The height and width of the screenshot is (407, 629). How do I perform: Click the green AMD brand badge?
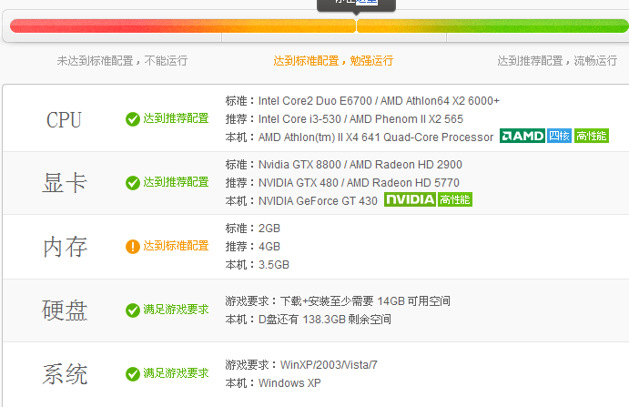(522, 137)
